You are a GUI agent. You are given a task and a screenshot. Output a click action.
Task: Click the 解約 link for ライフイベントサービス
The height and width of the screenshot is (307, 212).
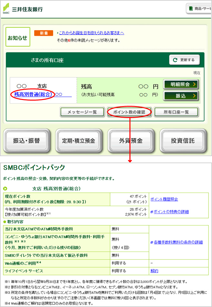pos(154,271)
